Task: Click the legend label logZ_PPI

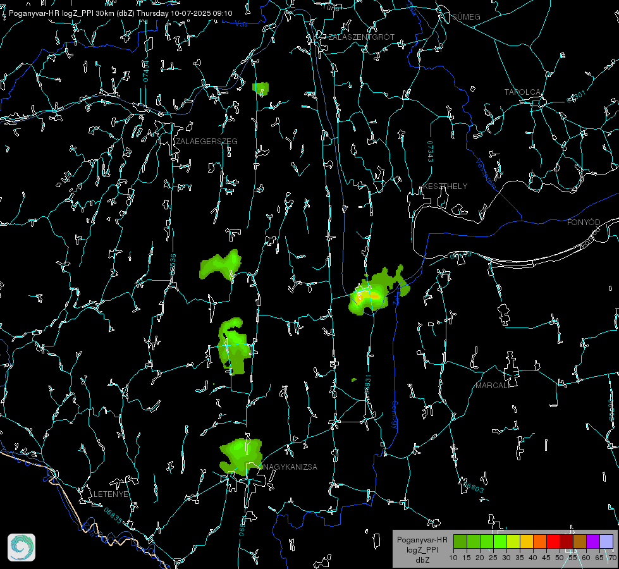Action: point(422,549)
